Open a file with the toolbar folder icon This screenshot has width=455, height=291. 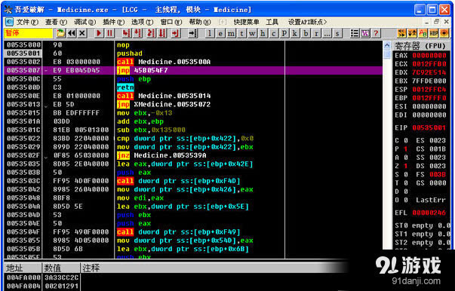pyautogui.click(x=60, y=33)
